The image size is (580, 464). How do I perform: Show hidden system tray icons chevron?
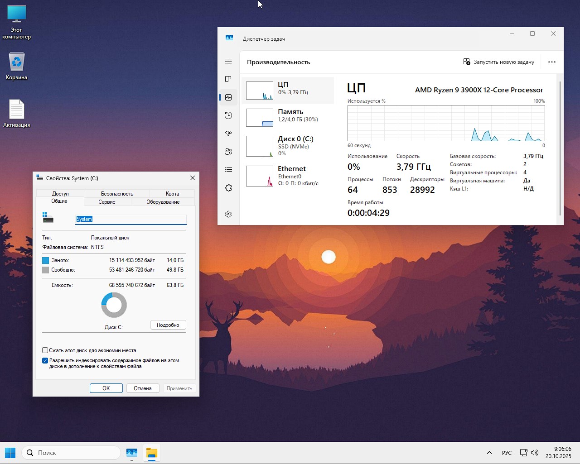coord(489,453)
